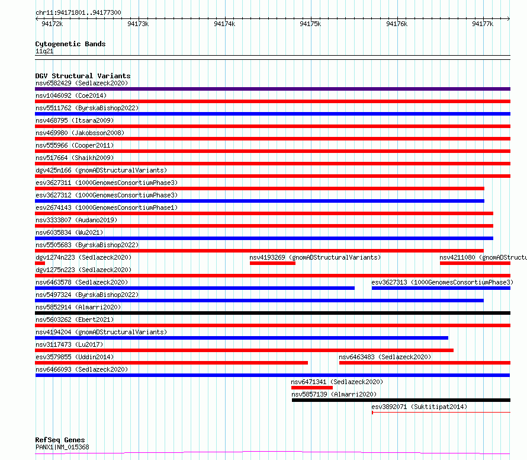Click the 94177k ruler position label
The width and height of the screenshot is (527, 460).
point(483,24)
